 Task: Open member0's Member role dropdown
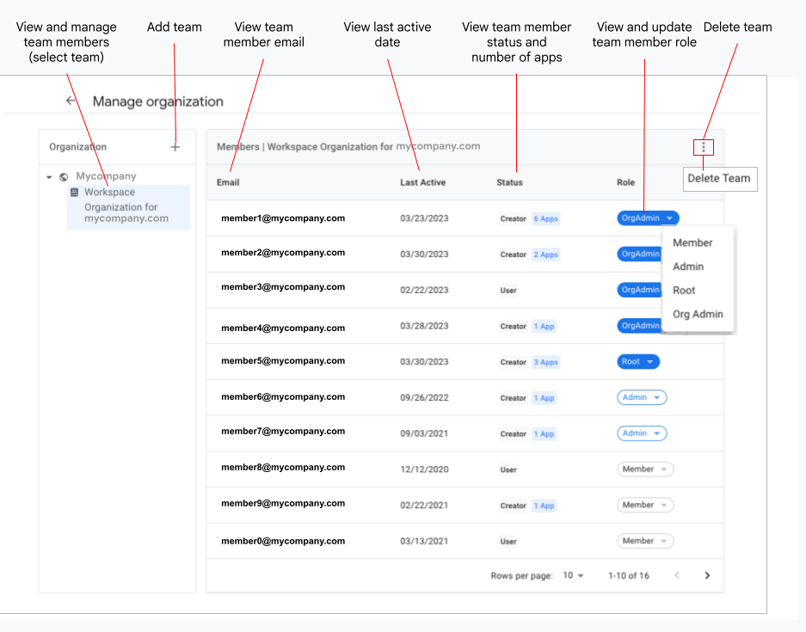pyautogui.click(x=645, y=541)
